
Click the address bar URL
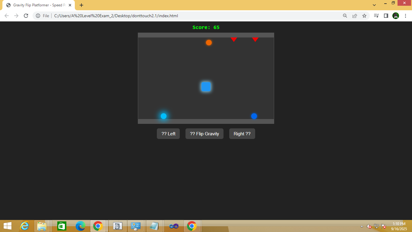coord(116,16)
